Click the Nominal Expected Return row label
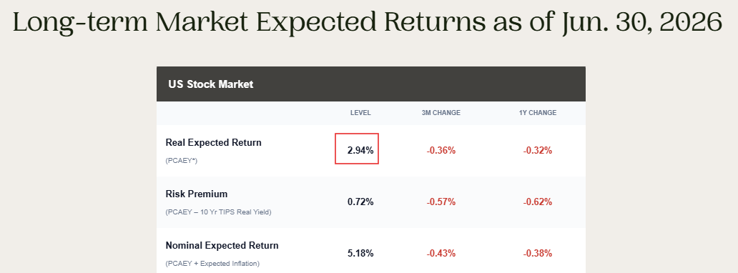This screenshot has height=273, width=738. [222, 246]
